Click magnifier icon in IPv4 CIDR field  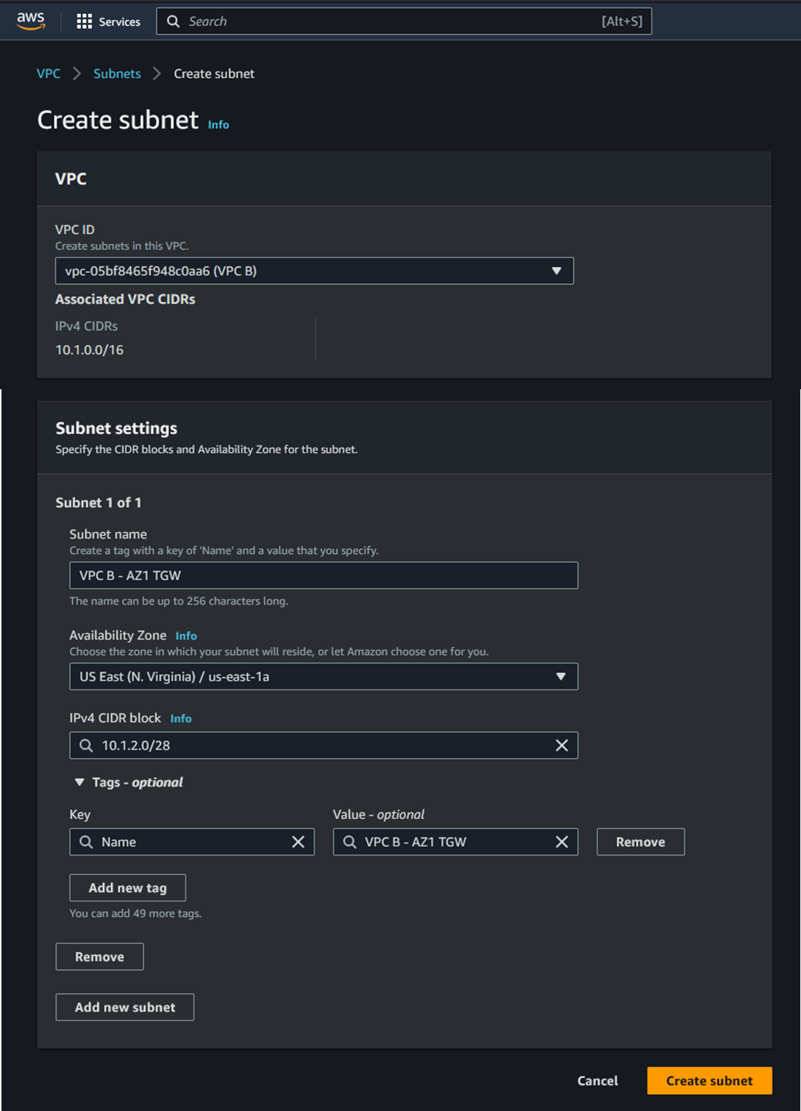click(86, 745)
